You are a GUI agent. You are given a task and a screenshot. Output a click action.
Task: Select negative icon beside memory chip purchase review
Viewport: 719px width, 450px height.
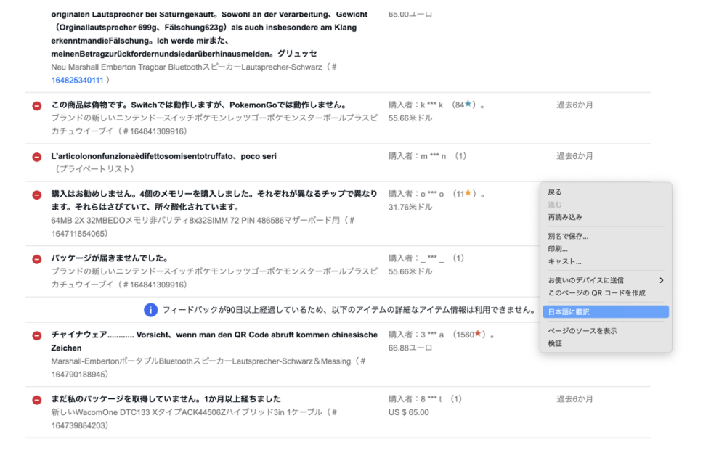click(36, 195)
